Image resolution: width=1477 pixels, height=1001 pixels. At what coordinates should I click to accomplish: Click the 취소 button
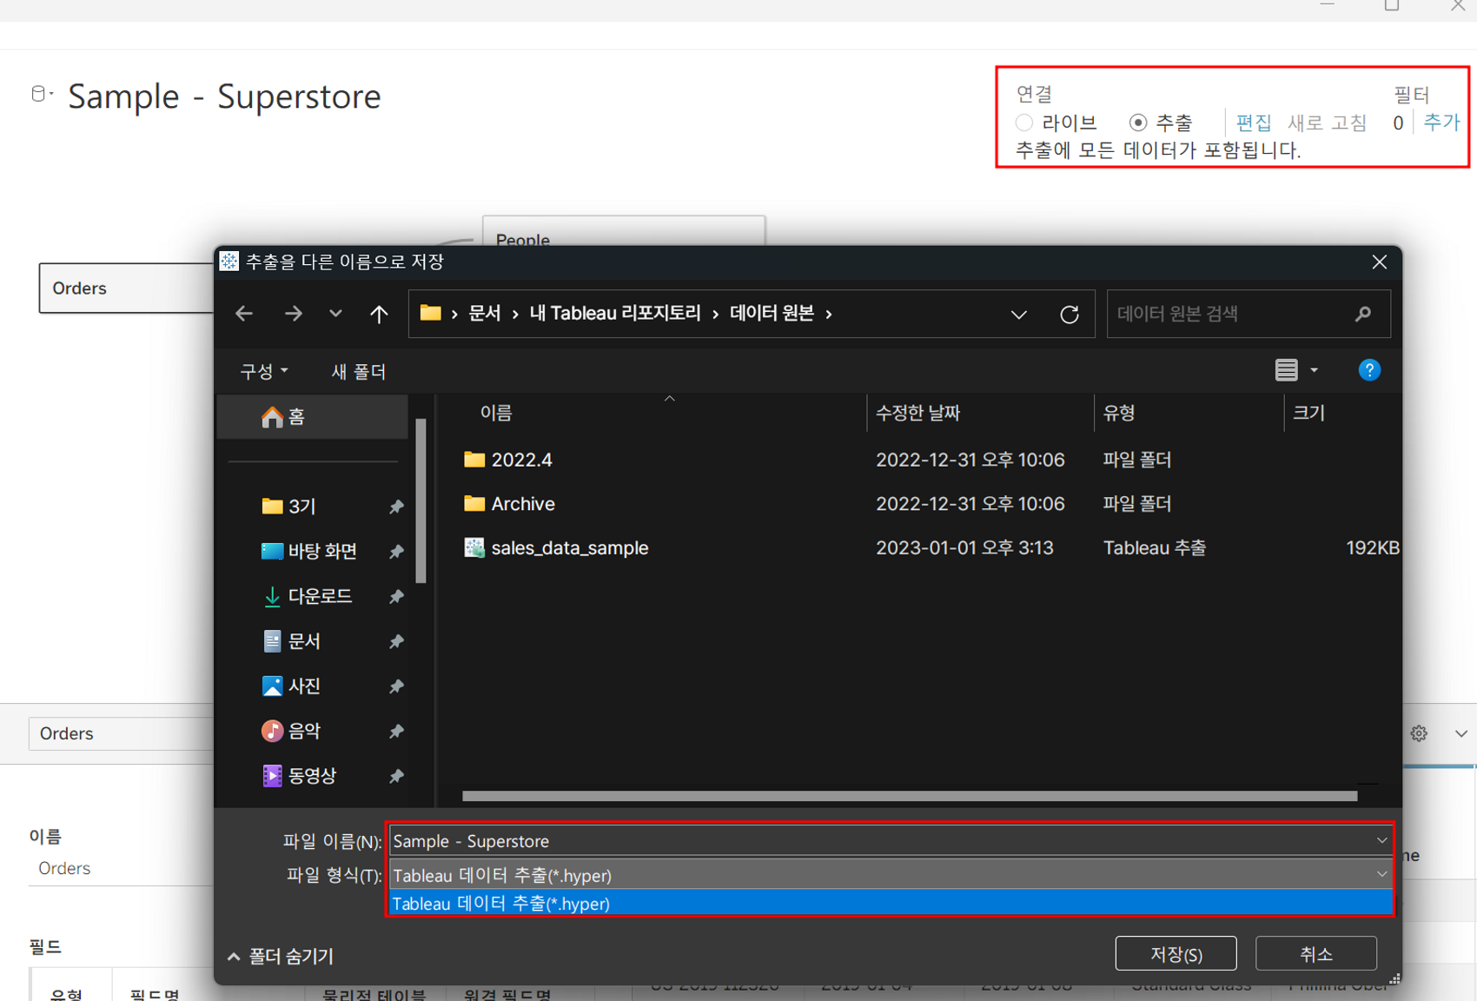tap(1316, 954)
